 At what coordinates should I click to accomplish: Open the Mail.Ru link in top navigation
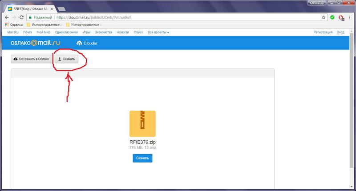[x=13, y=32]
